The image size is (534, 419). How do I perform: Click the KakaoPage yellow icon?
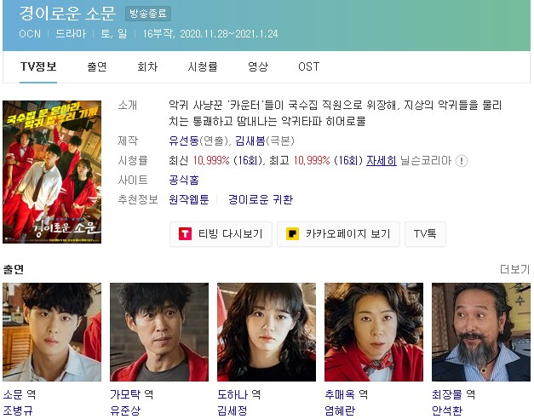click(x=292, y=234)
